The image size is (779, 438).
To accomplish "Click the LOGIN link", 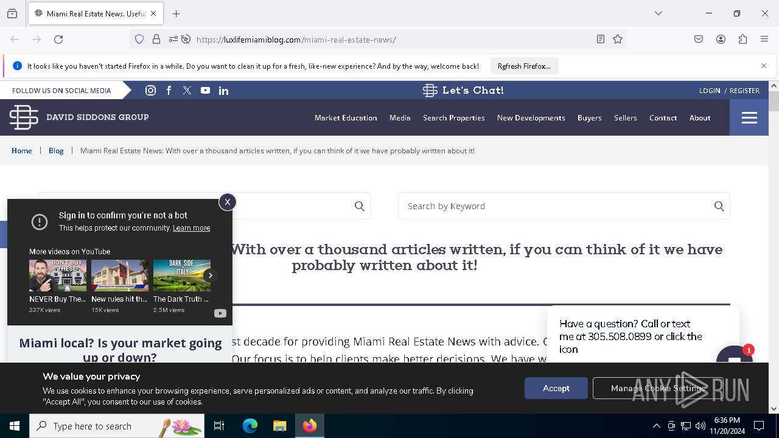I will [x=710, y=90].
